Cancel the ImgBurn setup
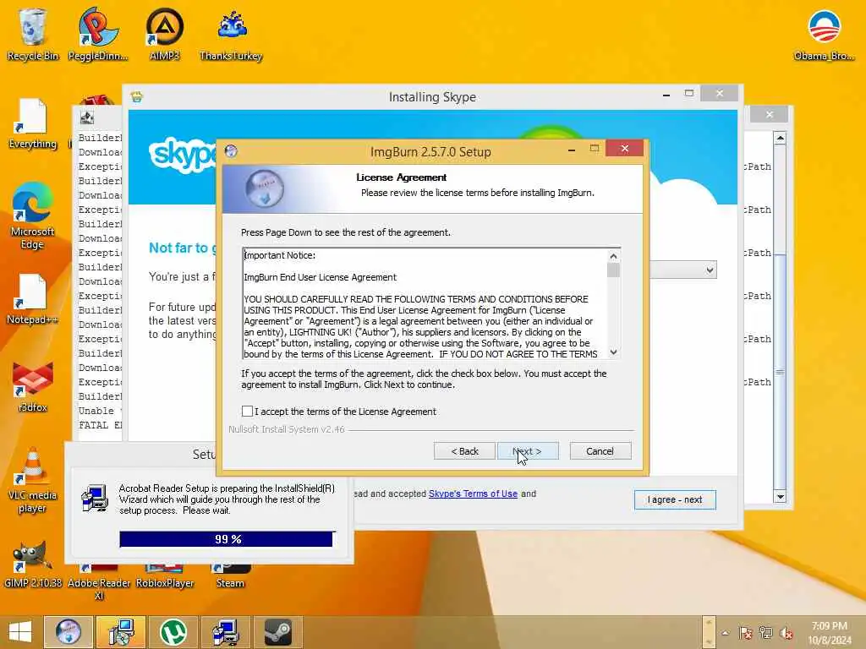 [600, 451]
